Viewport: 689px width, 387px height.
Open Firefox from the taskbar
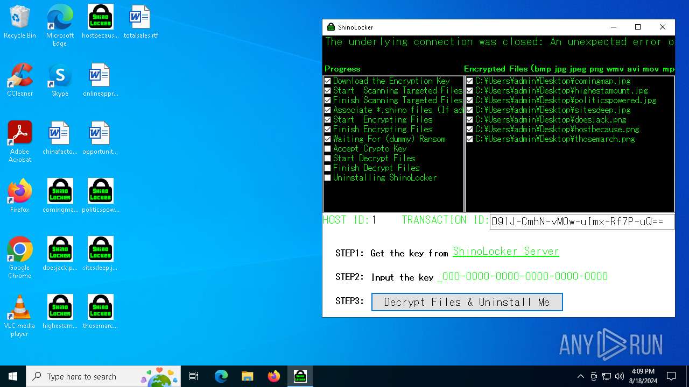pyautogui.click(x=273, y=376)
